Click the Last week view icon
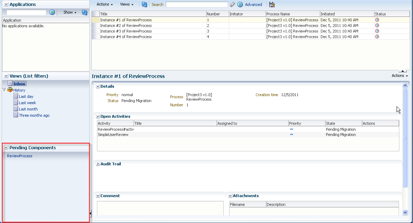Viewport: 413px width, 223px height. [x=15, y=102]
